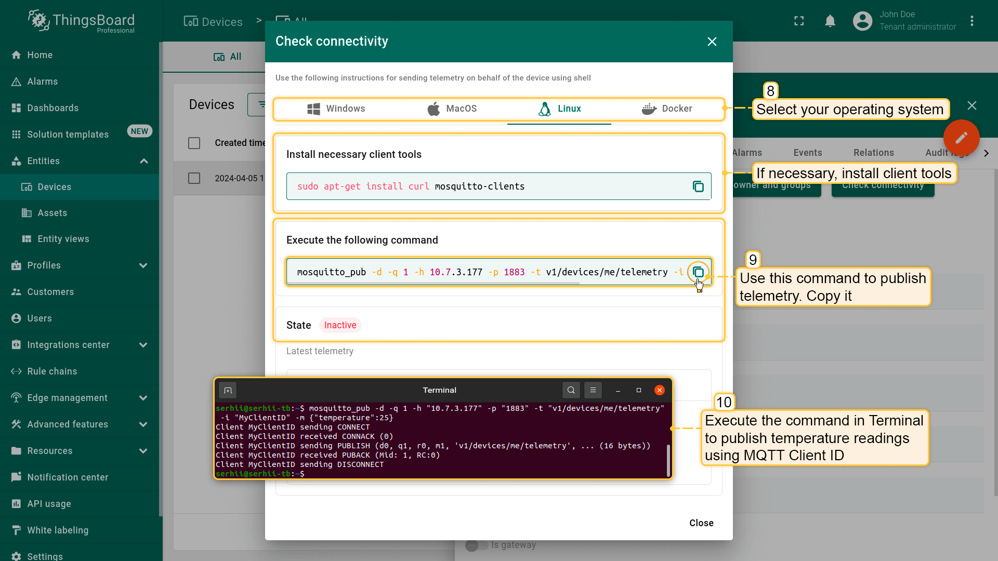This screenshot has width=998, height=561.
Task: Click the terminal search icon
Action: coord(571,390)
